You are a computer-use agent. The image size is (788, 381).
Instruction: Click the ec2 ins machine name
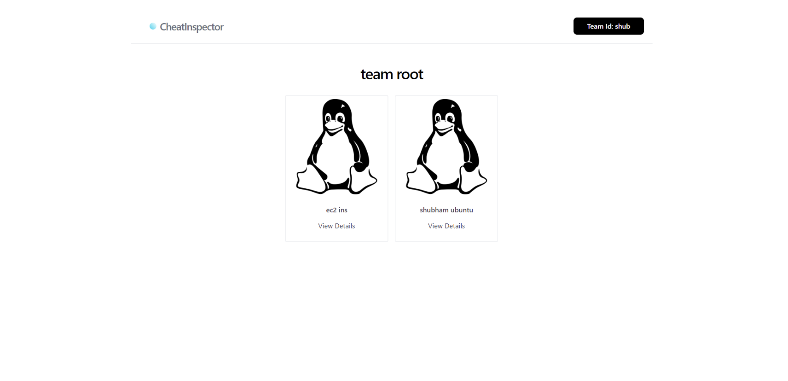tap(337, 210)
